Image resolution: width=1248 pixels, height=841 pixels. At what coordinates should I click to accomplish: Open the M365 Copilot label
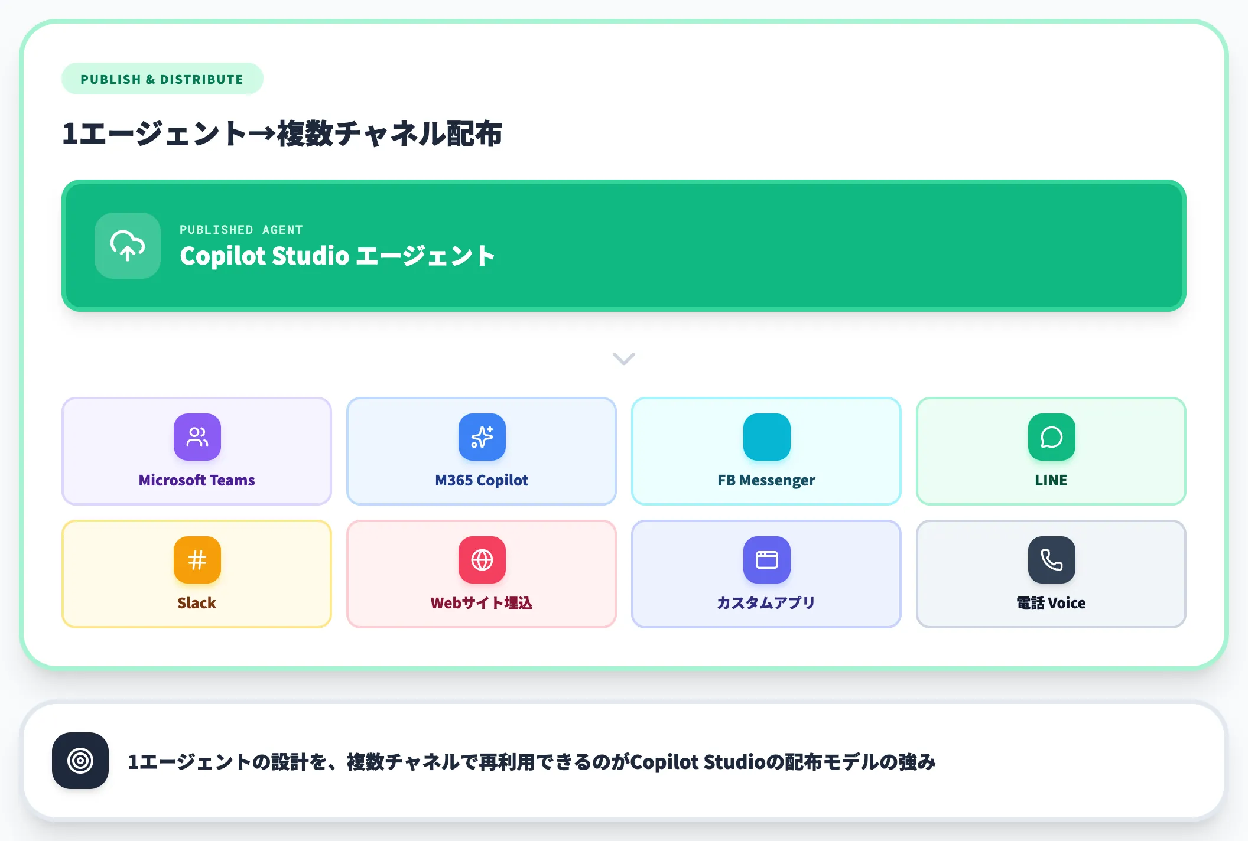482,480
